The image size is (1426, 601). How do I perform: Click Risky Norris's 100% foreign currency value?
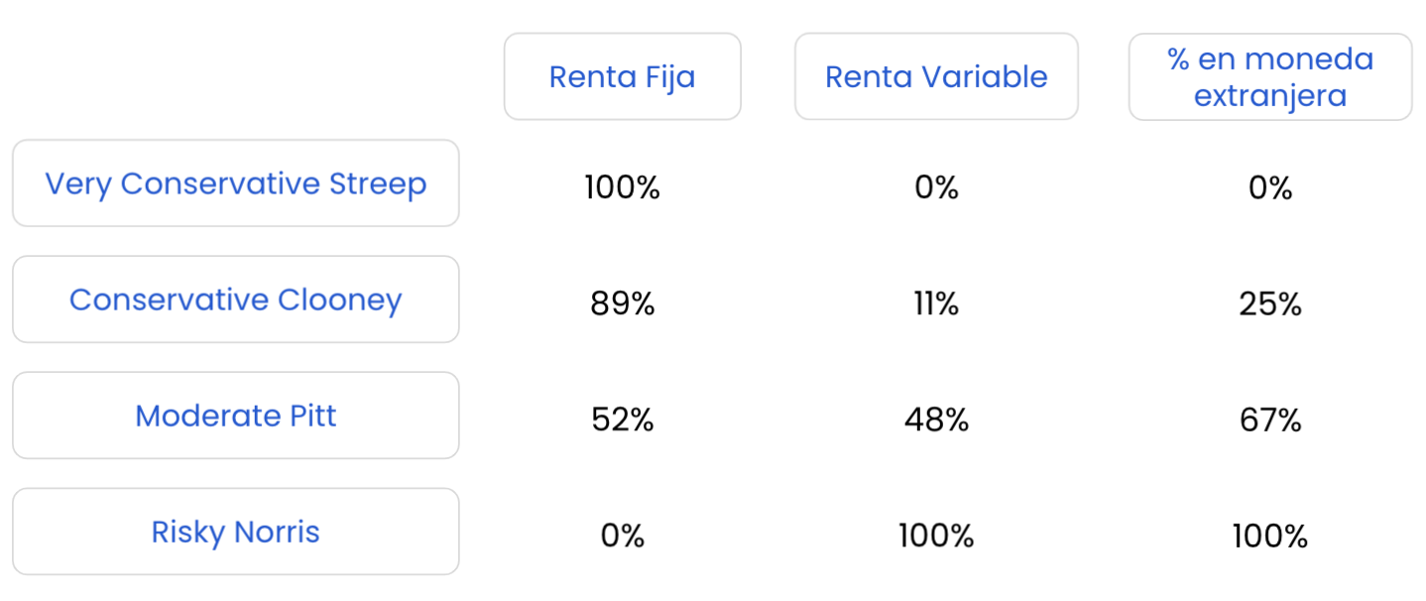(x=1270, y=537)
